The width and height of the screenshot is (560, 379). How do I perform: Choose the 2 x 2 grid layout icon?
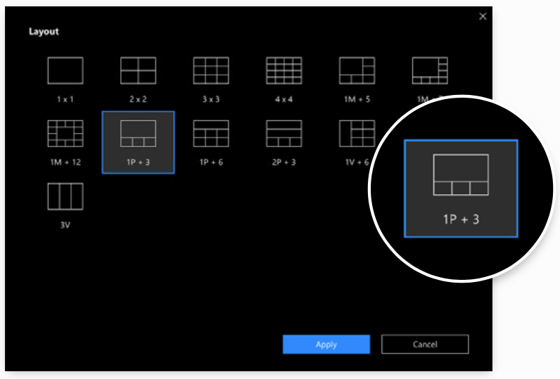[138, 71]
